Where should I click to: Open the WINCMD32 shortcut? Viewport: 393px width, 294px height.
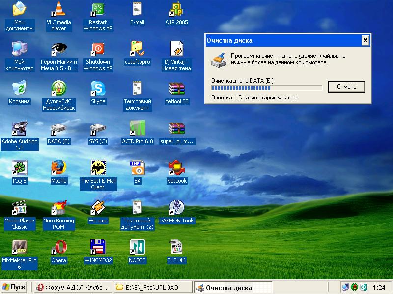[x=98, y=247]
